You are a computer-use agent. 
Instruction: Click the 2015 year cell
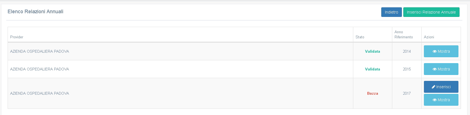point(407,69)
